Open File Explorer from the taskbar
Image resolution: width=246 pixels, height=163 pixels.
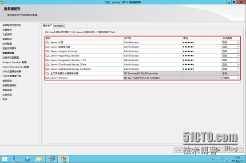[40, 159]
